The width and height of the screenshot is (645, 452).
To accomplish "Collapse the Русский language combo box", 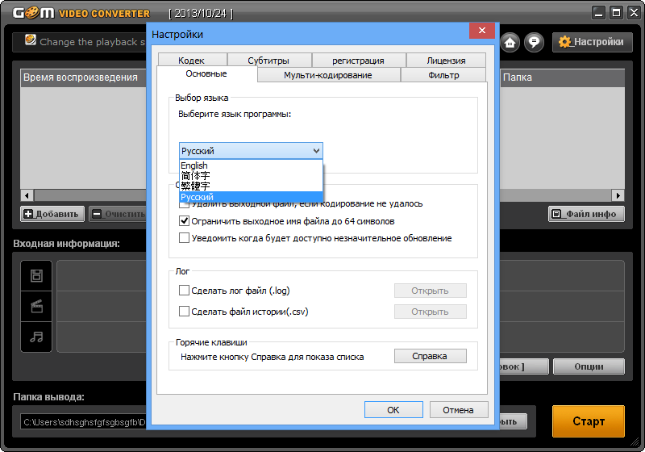I will tap(315, 151).
